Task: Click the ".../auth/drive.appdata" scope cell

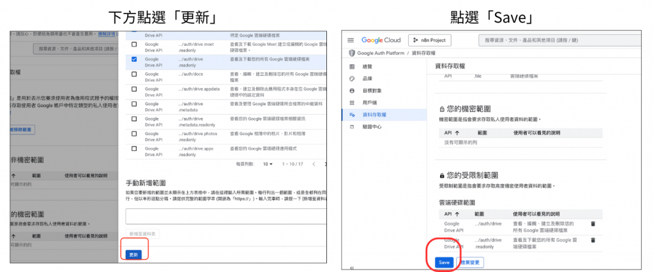Action: (x=198, y=89)
